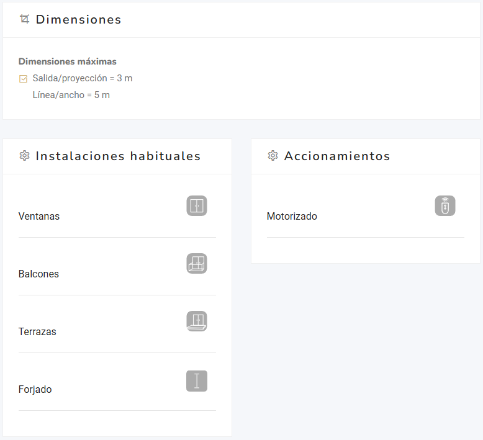Open the Terrazas label
483x440 pixels.
tap(37, 332)
